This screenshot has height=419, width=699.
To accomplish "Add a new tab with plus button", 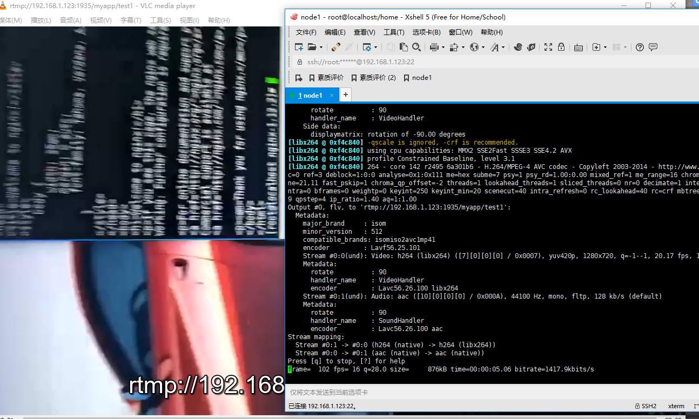I will (x=346, y=95).
